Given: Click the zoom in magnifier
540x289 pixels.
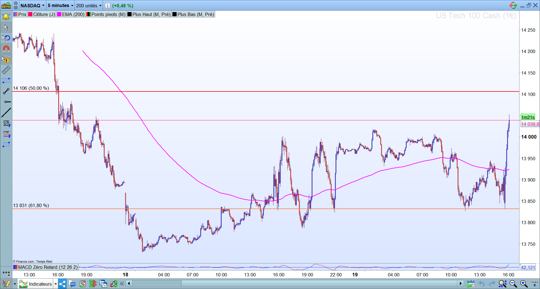Looking at the screenshot, I should pos(524,284).
